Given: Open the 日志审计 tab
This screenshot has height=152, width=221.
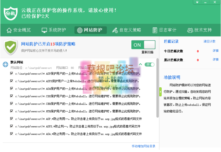Looking at the screenshot, I should pyautogui.click(x=164, y=30).
